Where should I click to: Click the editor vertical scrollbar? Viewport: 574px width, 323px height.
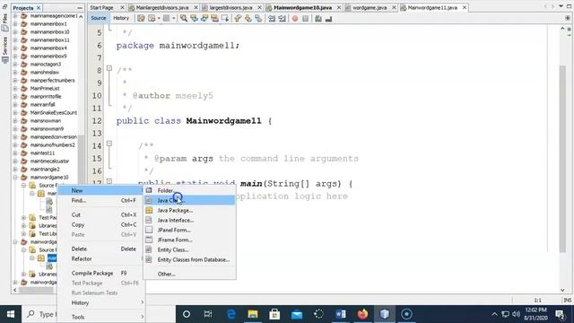562,160
